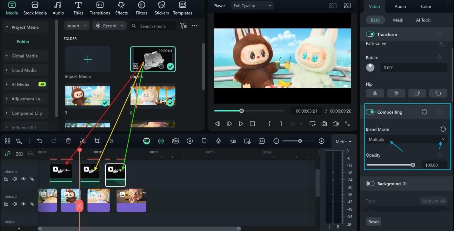Toggle the Transform switch
Screen dimensions: 454x231
coord(370,34)
